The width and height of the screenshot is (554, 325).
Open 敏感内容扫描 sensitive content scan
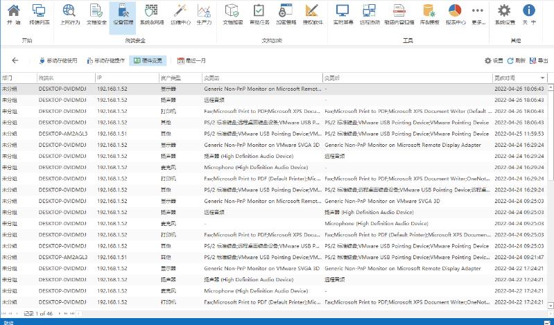(401, 14)
